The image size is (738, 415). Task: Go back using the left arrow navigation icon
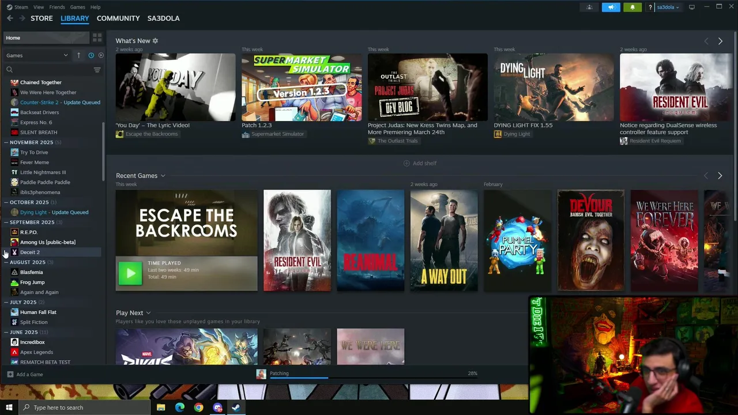[10, 18]
